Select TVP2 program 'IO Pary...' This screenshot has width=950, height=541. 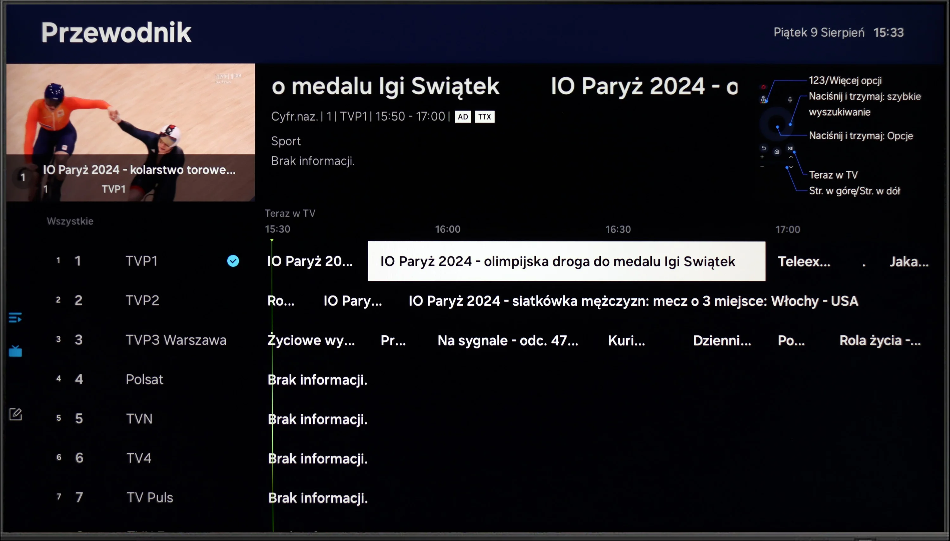[x=352, y=301]
